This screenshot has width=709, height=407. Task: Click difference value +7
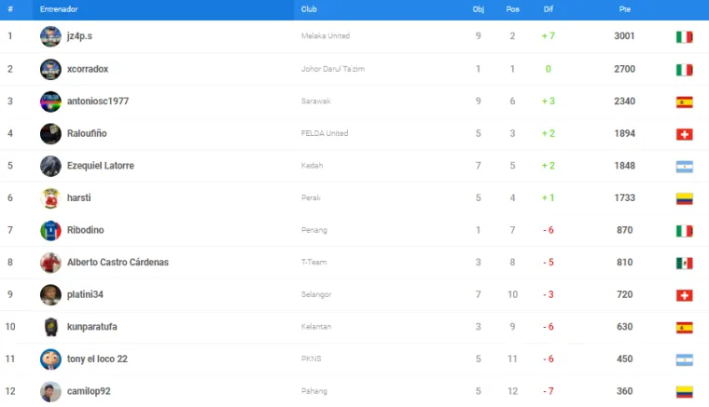coord(548,36)
